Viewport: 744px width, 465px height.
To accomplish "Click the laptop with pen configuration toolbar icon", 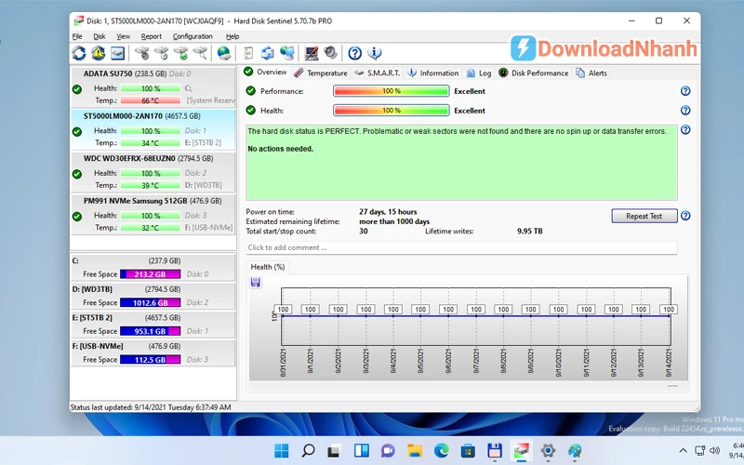I will pyautogui.click(x=312, y=53).
